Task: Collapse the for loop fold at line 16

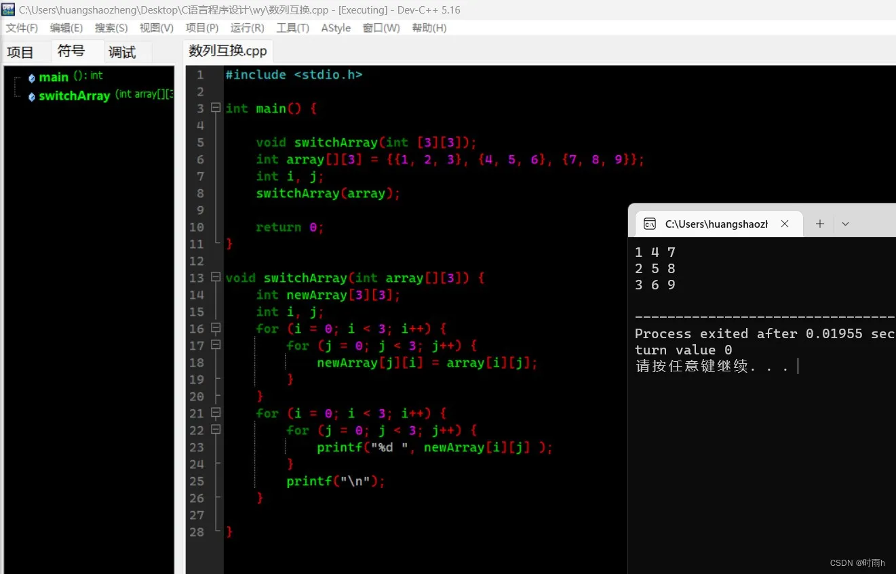Action: (216, 329)
